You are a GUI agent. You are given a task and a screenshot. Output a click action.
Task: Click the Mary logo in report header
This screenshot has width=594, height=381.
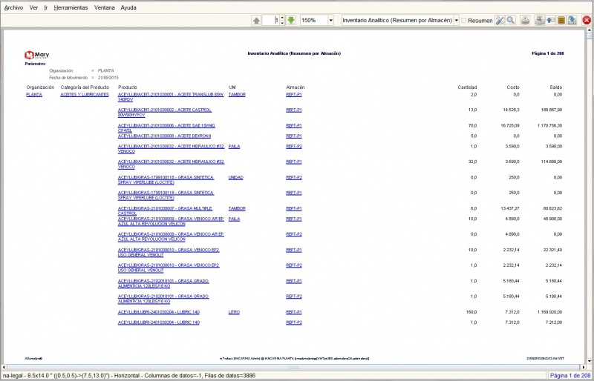click(x=36, y=56)
